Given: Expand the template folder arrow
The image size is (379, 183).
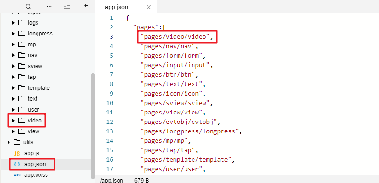Looking at the screenshot, I should pos(14,88).
